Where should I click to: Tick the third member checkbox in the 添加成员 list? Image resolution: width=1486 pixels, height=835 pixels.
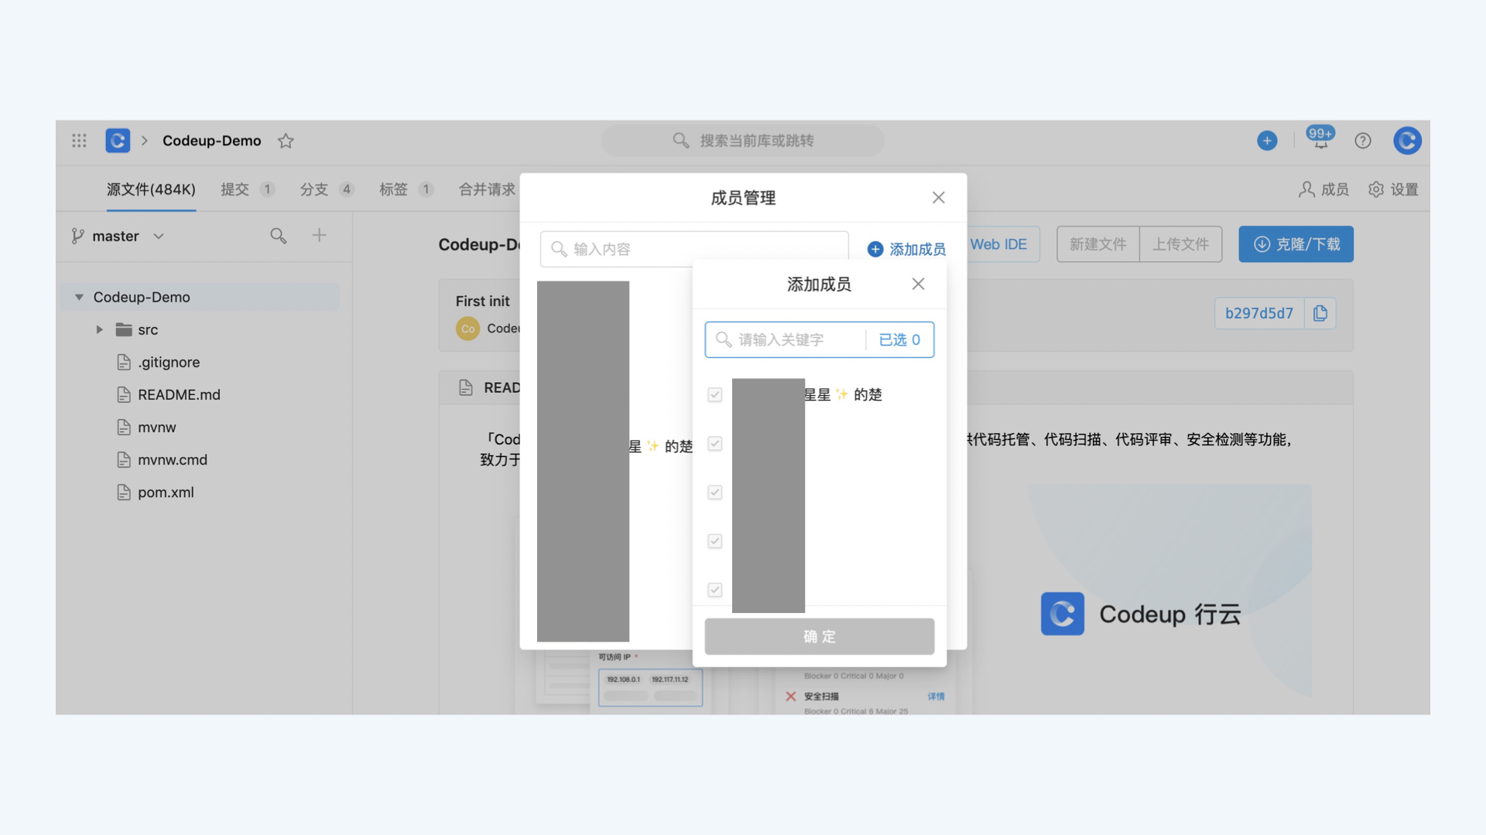(x=715, y=492)
